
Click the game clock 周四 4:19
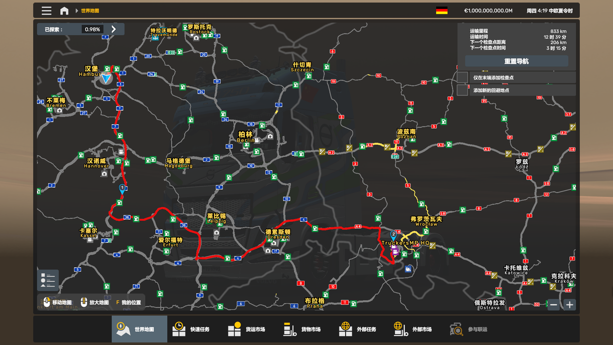pyautogui.click(x=549, y=11)
